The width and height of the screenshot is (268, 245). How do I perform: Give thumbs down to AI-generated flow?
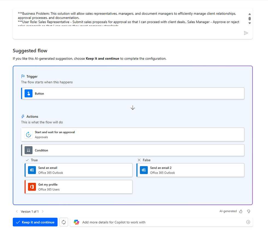tap(249, 211)
